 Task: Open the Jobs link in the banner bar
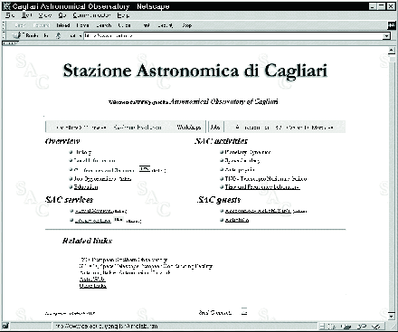(x=215, y=128)
